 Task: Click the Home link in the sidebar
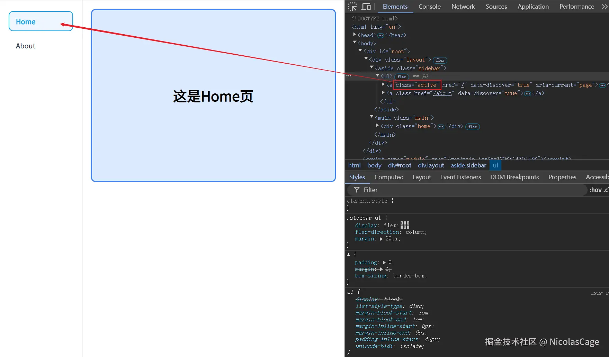(x=41, y=21)
